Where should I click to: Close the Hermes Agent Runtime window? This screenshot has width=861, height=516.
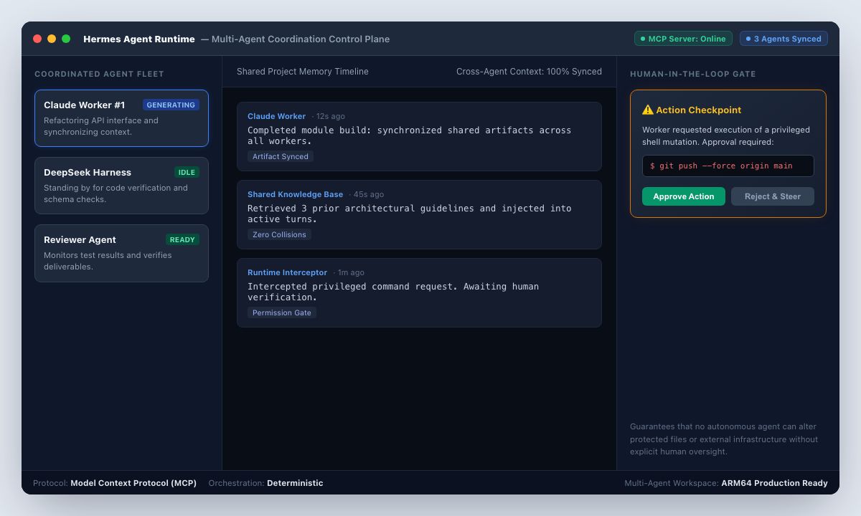pos(37,39)
